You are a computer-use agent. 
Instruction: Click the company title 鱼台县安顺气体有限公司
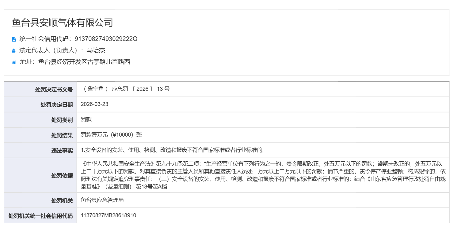62,23
